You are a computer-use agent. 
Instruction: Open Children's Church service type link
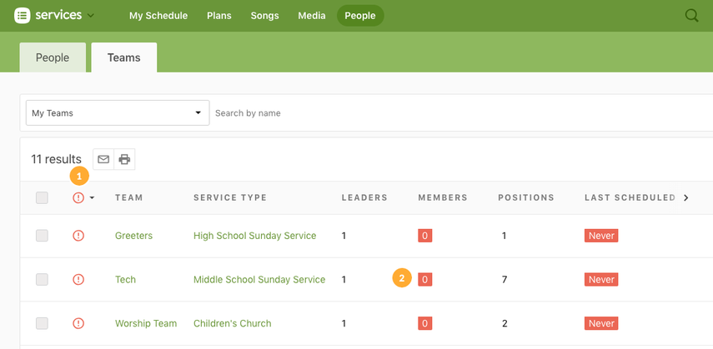tap(233, 323)
